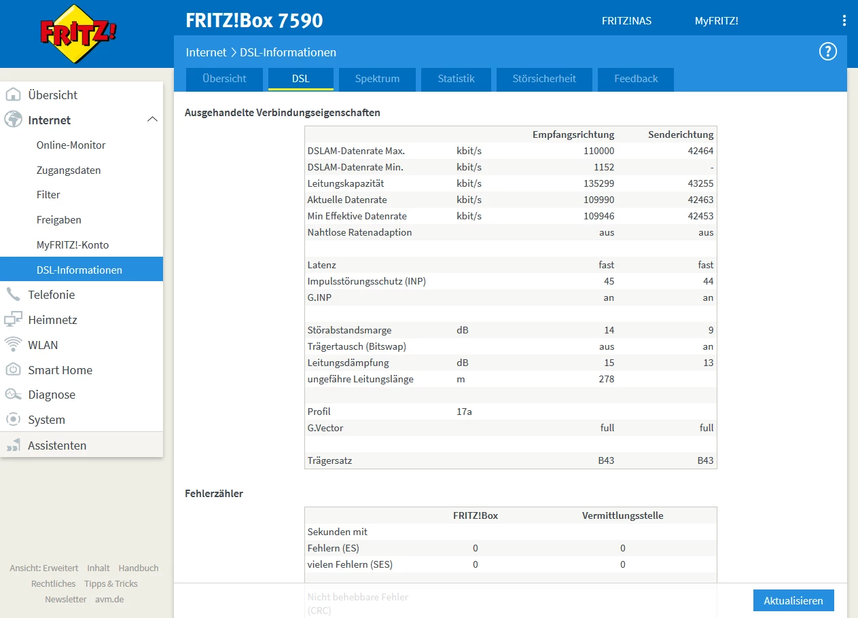Click Inhalt footer link
Viewport: 858px width, 618px height.
coord(99,568)
